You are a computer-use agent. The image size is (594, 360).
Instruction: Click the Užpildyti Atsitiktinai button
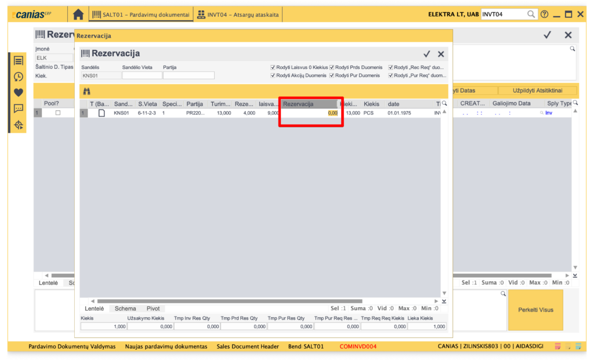tap(537, 91)
